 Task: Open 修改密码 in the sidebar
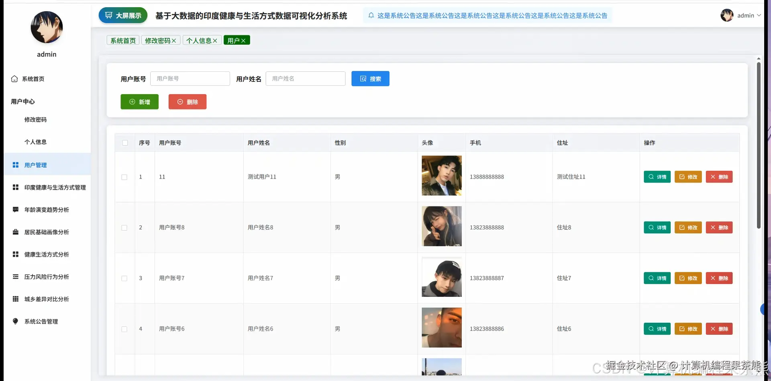[47, 120]
